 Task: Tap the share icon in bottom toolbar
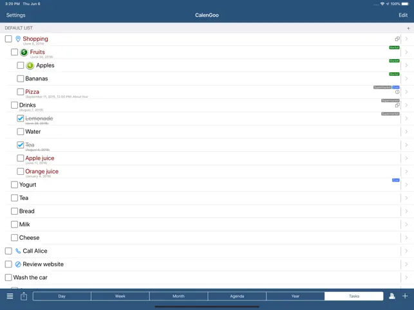pyautogui.click(x=24, y=296)
